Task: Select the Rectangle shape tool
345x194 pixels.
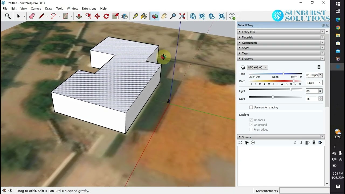Action: click(65, 16)
